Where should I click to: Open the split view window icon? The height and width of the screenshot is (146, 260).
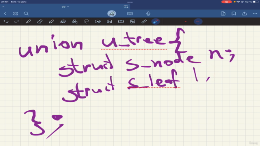point(126,6)
